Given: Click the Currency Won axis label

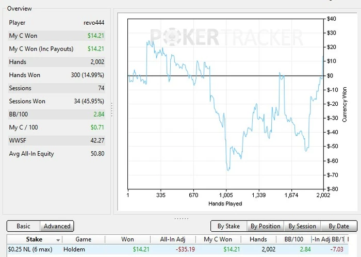Looking at the screenshot, I should pyautogui.click(x=344, y=104).
